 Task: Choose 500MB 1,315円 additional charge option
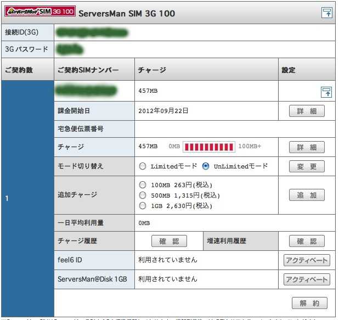pos(143,195)
